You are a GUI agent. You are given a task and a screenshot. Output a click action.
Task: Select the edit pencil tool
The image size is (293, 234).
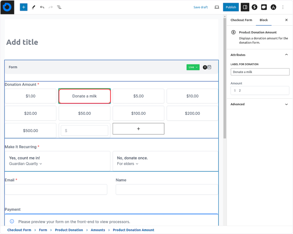(33, 7)
